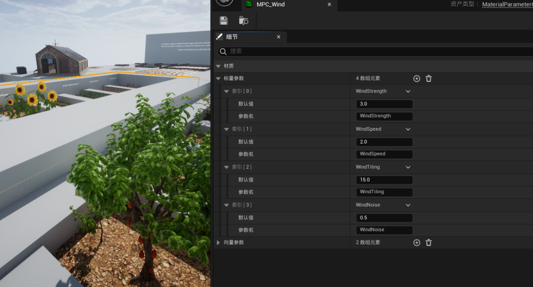533x287 pixels.
Task: Open WindSpeed element options dropdown
Action: tap(408, 129)
